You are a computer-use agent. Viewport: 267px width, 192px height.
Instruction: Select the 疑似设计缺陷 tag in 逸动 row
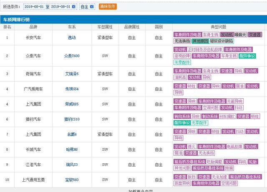tap(222, 41)
